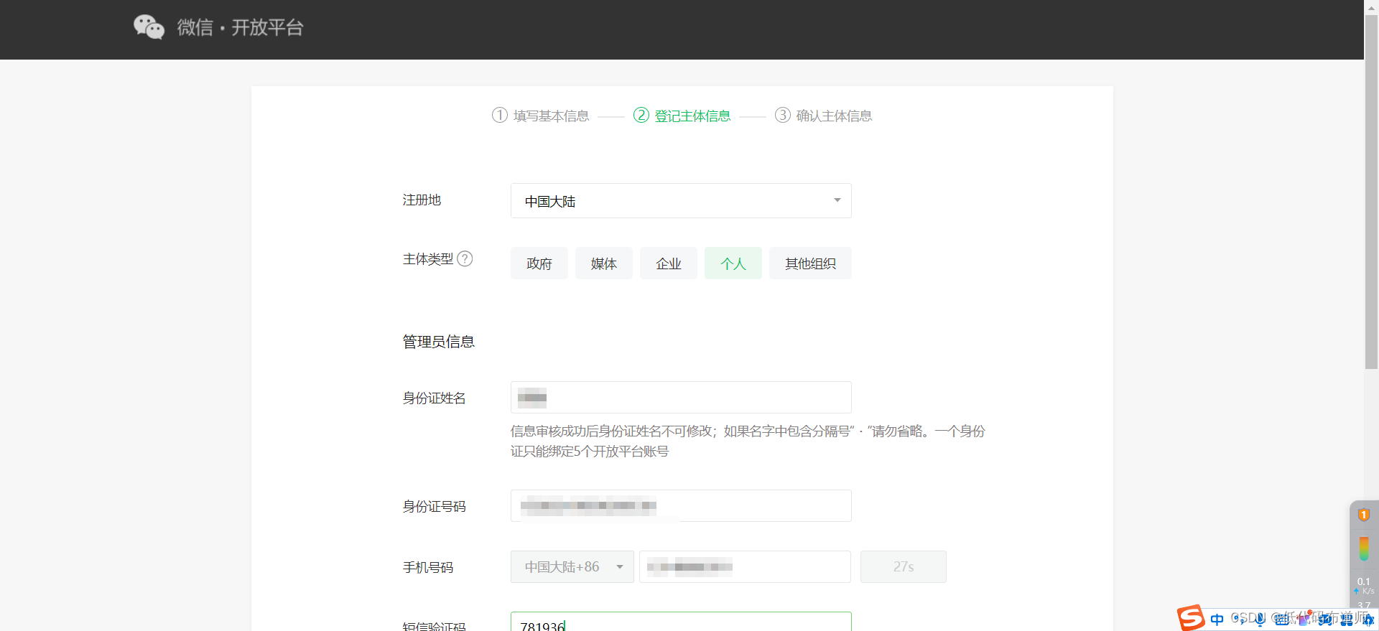Focus the 身份证姓名 input field
The image size is (1379, 631).
pyautogui.click(x=681, y=398)
